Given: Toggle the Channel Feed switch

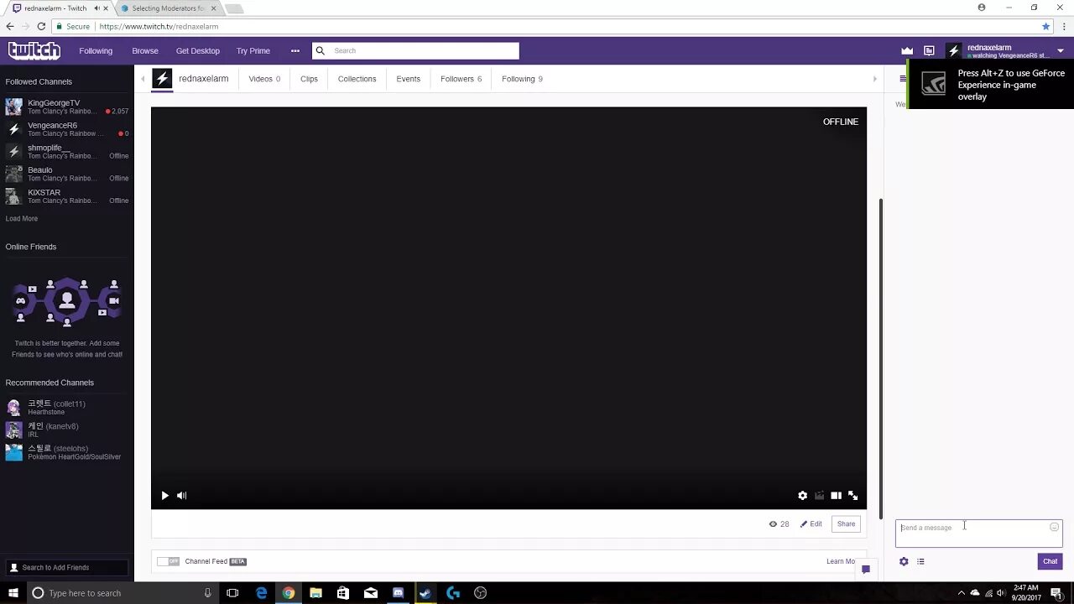Looking at the screenshot, I should (168, 561).
